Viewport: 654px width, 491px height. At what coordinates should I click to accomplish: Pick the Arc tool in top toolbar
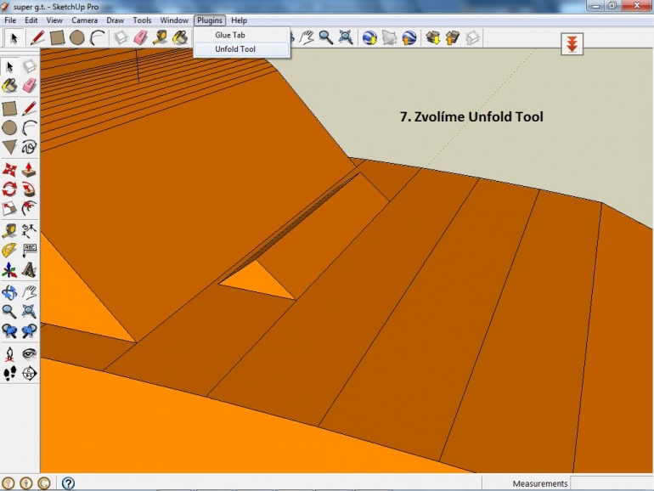[97, 38]
